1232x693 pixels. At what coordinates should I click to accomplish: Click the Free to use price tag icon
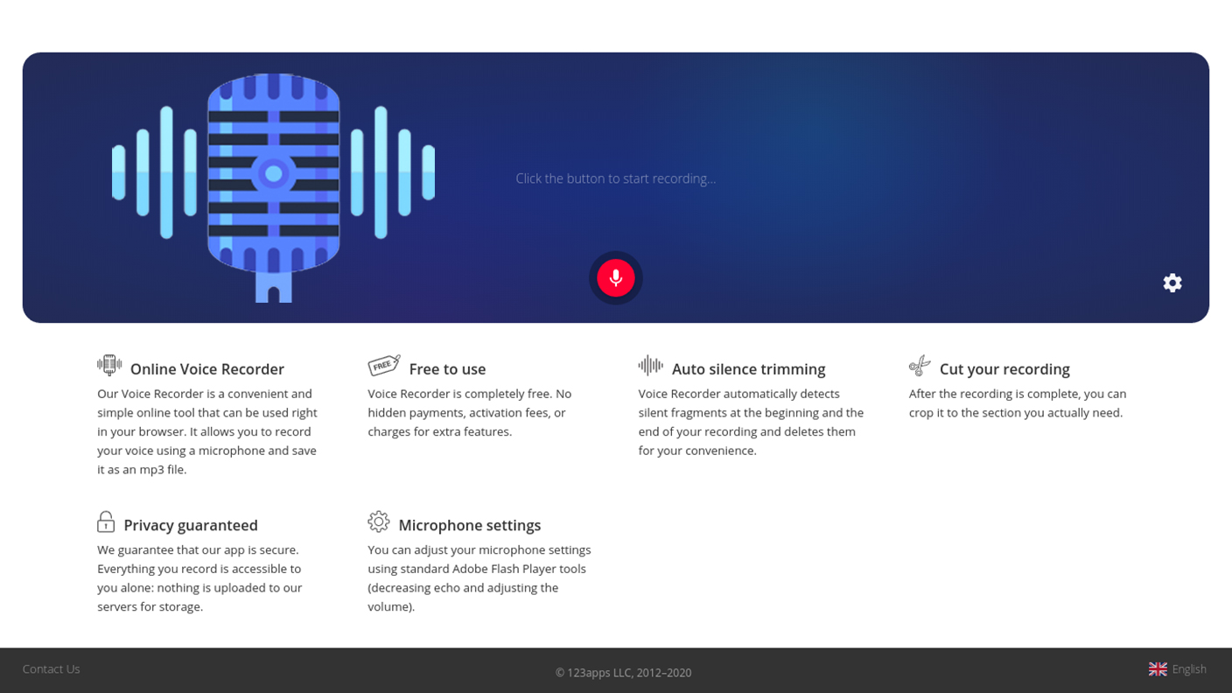[x=384, y=365]
